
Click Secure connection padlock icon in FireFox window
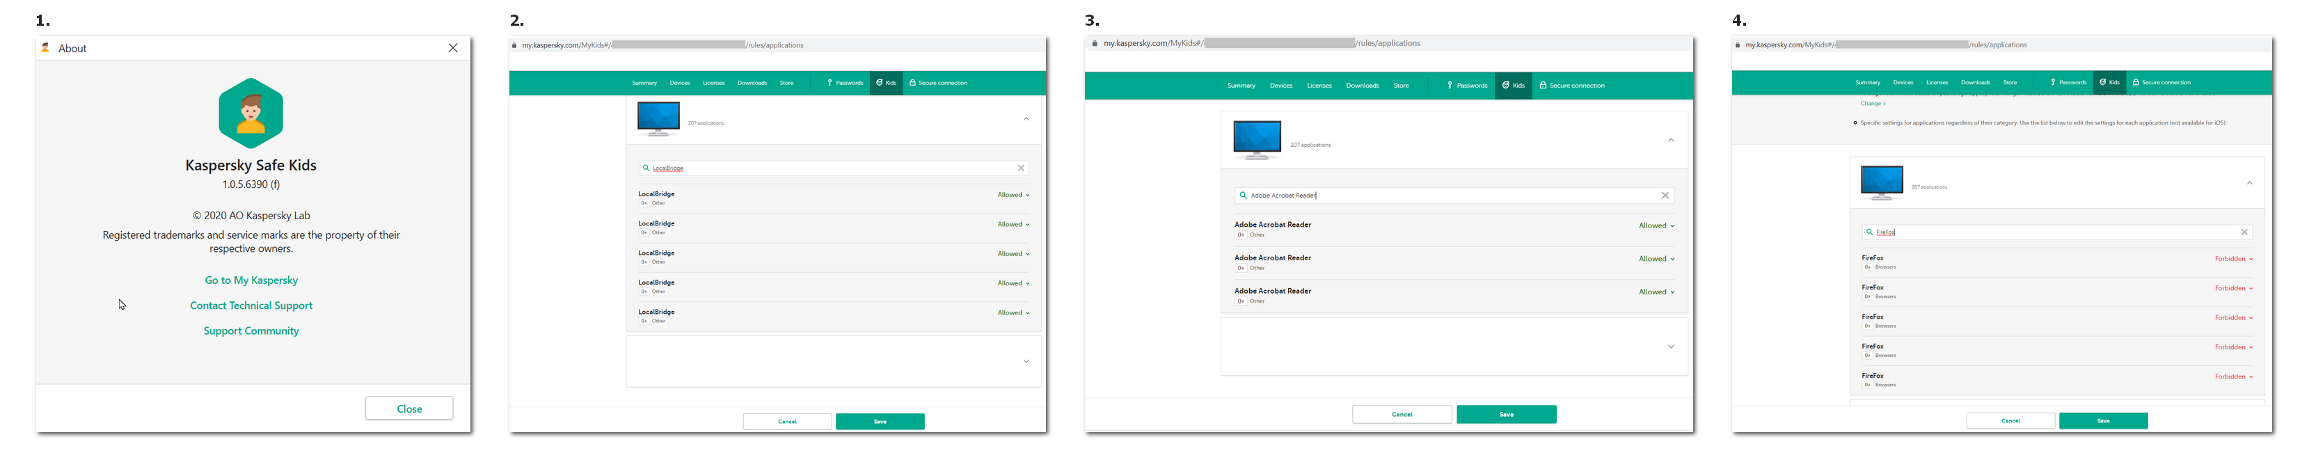2136,83
